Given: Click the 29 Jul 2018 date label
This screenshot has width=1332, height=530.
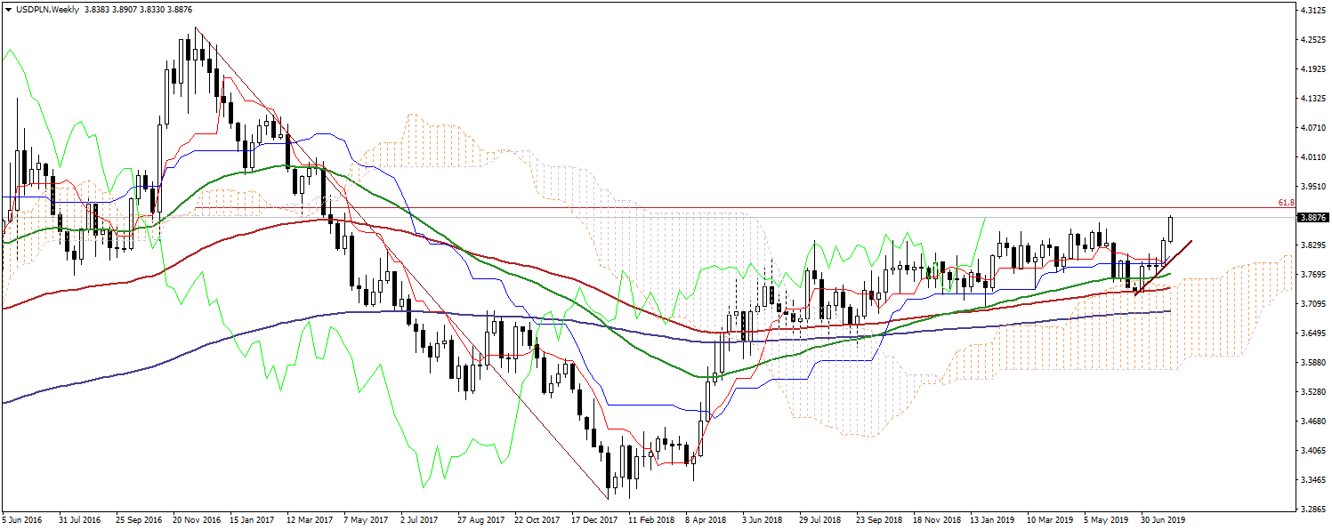Looking at the screenshot, I should 820,518.
